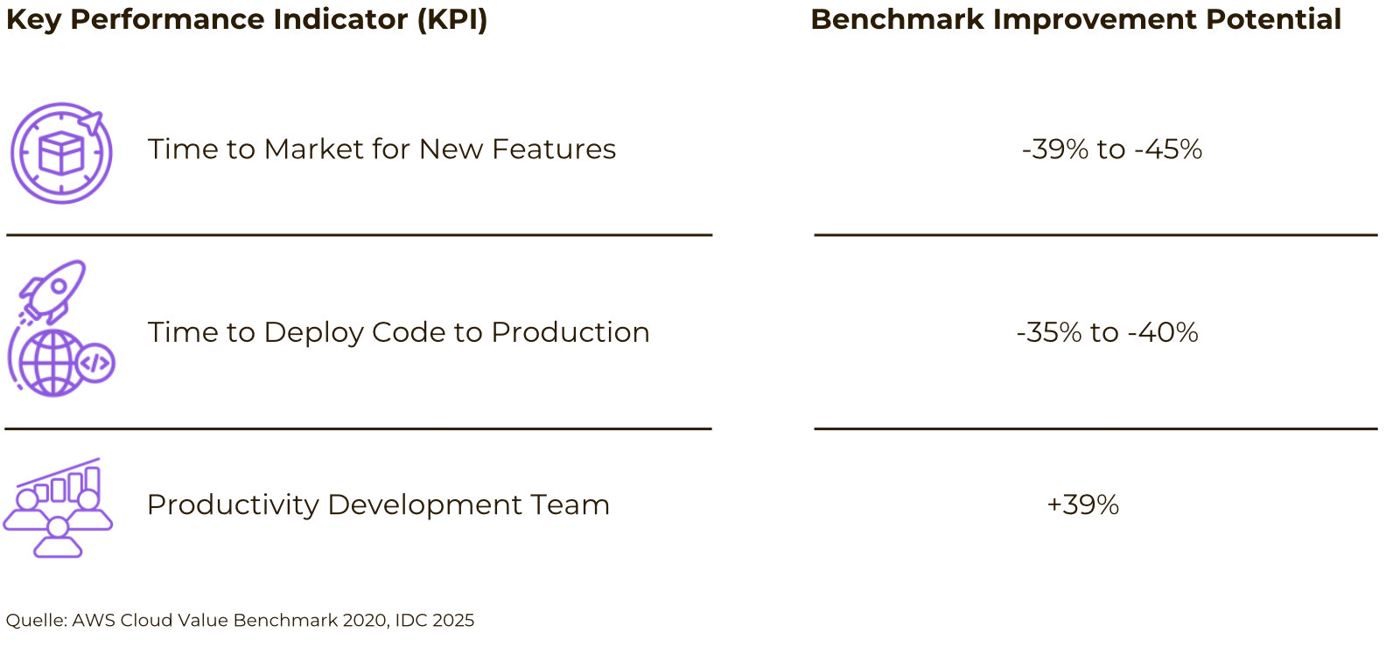Image resolution: width=1400 pixels, height=647 pixels.
Task: Click the code brackets badge on the globe
Action: click(x=95, y=362)
